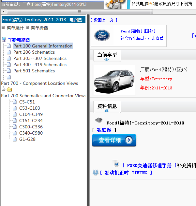
Task: Open the Ford(福特)(国外) brand link
Action: click(138, 31)
